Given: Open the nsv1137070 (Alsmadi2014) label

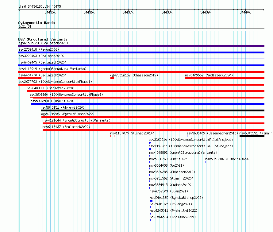Looking at the screenshot, I should pyautogui.click(x=132, y=133).
